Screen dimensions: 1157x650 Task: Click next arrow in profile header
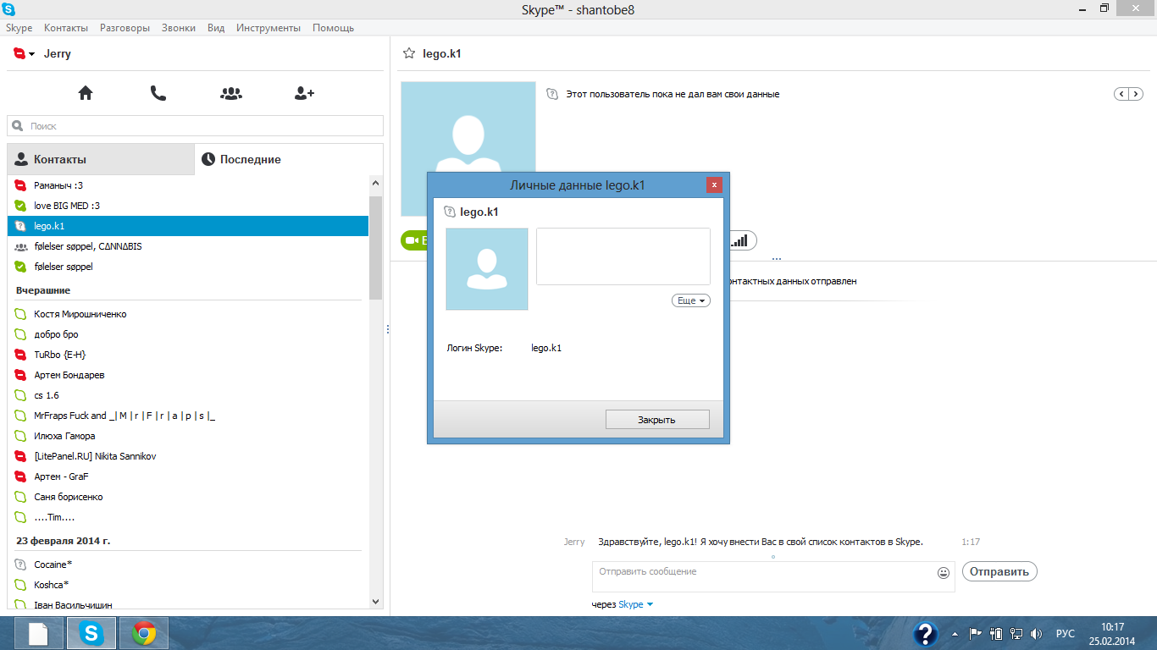[x=1136, y=94]
